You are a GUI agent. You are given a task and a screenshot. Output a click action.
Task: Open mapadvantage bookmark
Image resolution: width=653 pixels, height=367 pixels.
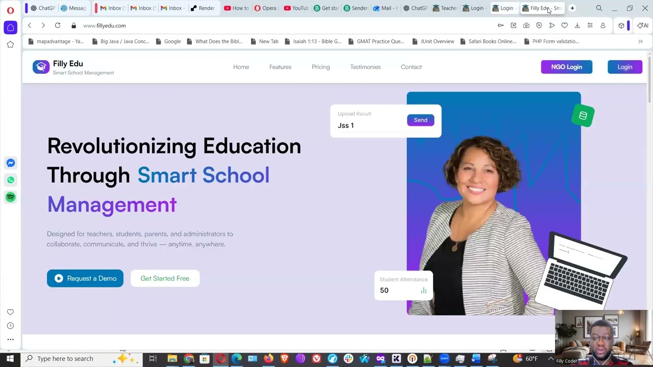[56, 41]
